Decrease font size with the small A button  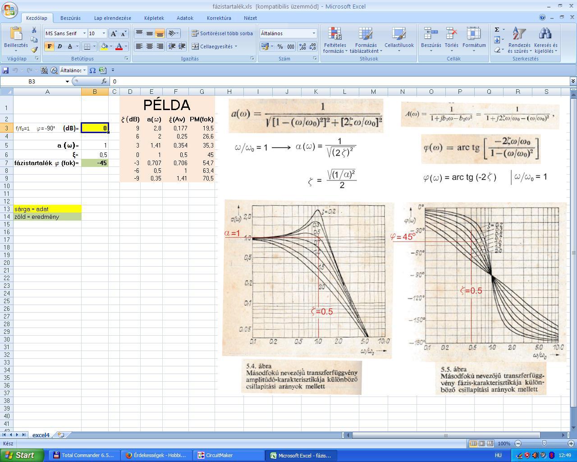(x=124, y=33)
